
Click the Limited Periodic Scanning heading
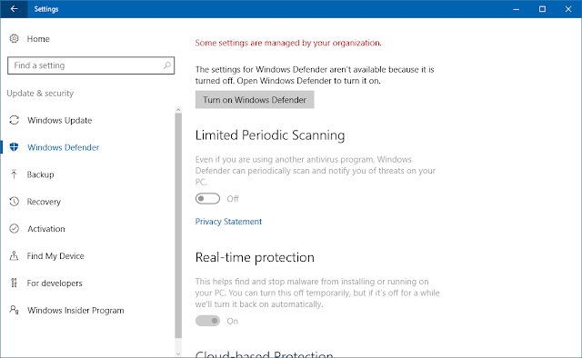click(x=270, y=135)
